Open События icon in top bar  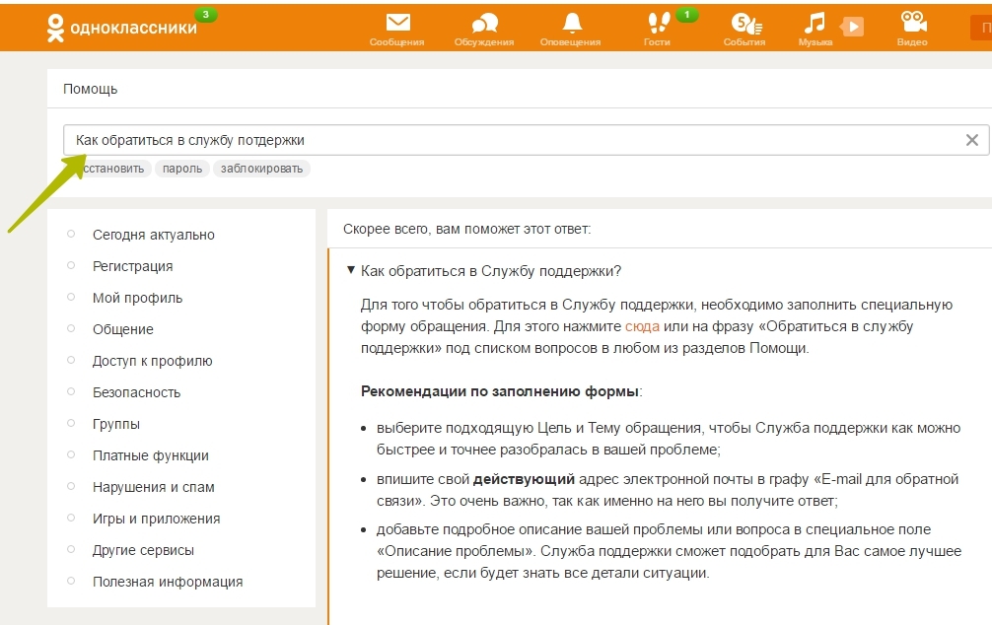click(744, 23)
